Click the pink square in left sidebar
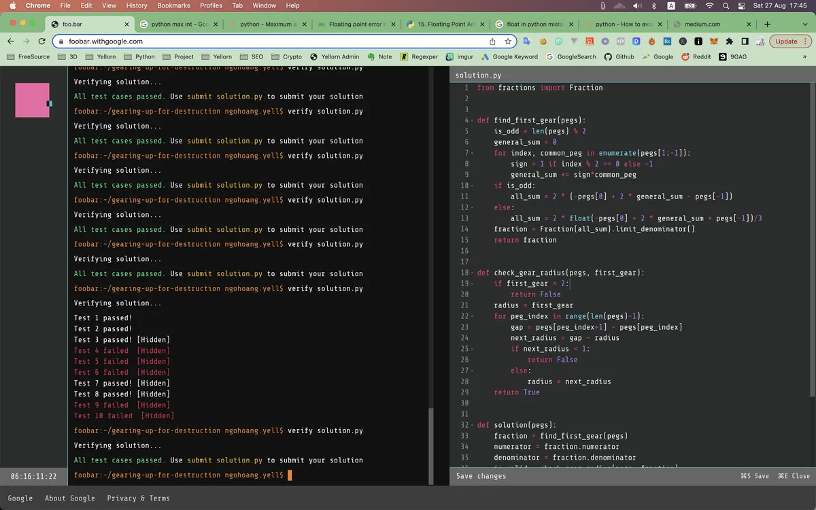 (x=32, y=100)
